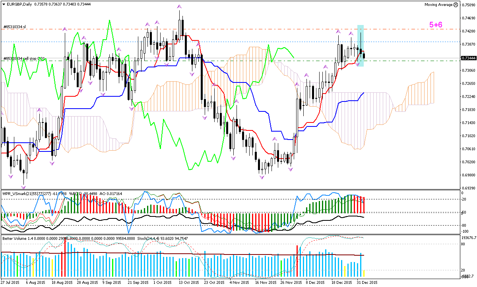Select the cyan highlighted rectangle over the last candles

click(361, 45)
